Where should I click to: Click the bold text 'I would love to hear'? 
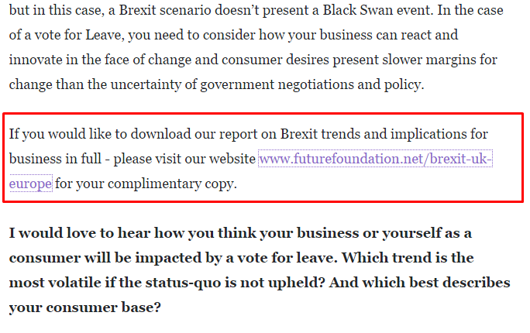point(74,234)
